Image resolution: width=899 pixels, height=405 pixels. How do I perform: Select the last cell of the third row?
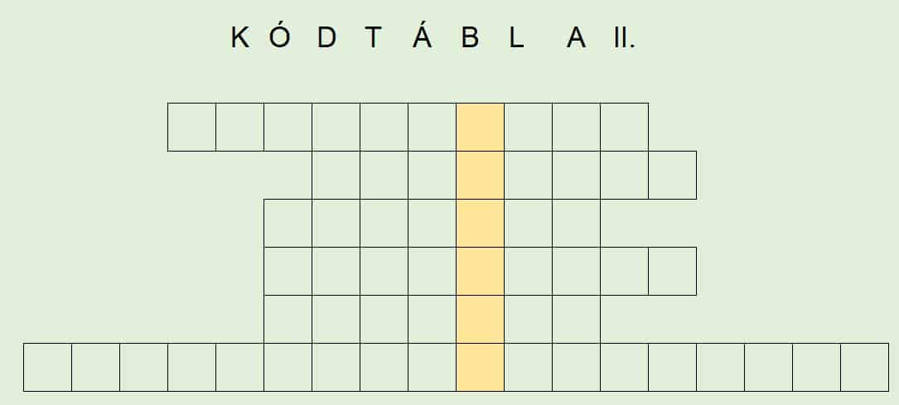coord(576,224)
